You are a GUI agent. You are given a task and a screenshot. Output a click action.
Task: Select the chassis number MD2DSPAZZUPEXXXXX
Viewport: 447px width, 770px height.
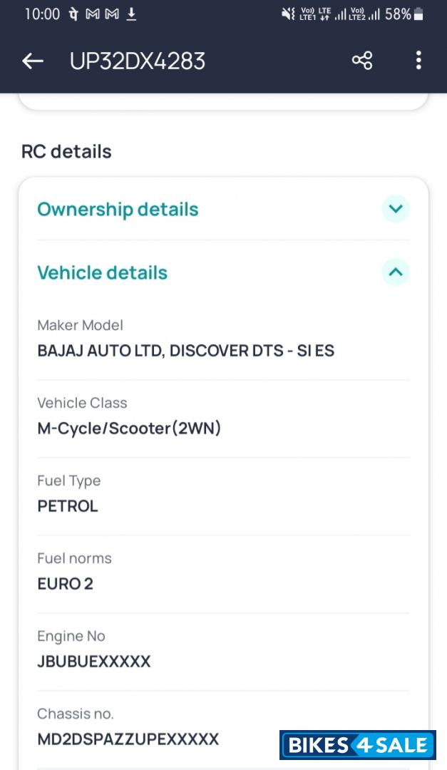128,739
